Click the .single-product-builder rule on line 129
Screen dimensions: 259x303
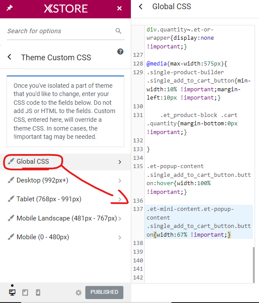(199, 85)
